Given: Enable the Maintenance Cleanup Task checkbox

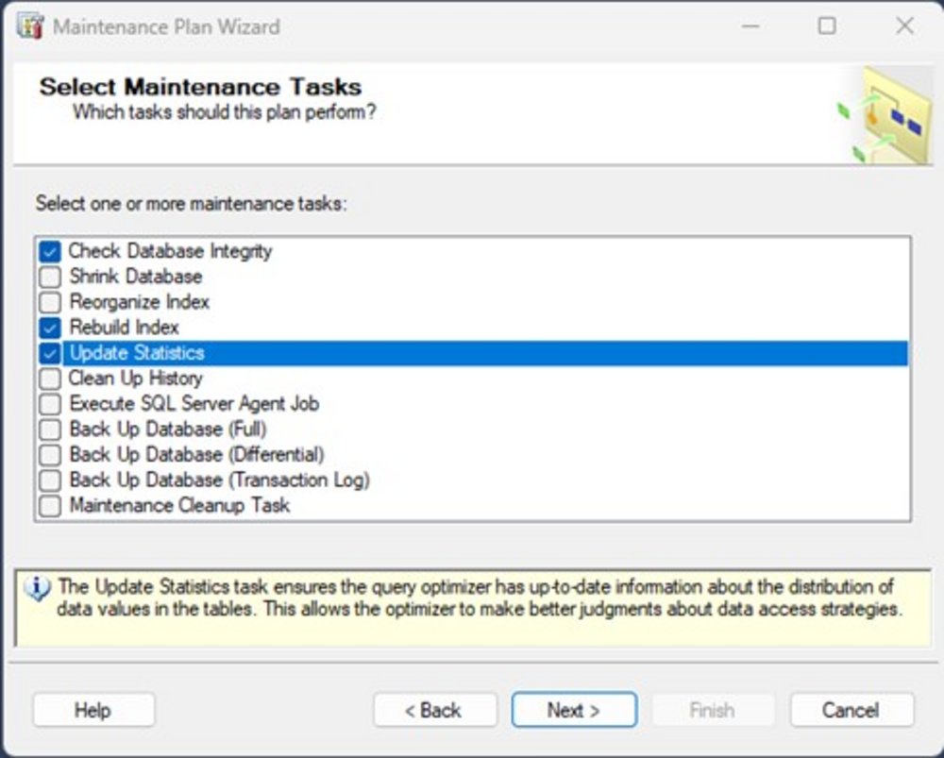Looking at the screenshot, I should 50,507.
